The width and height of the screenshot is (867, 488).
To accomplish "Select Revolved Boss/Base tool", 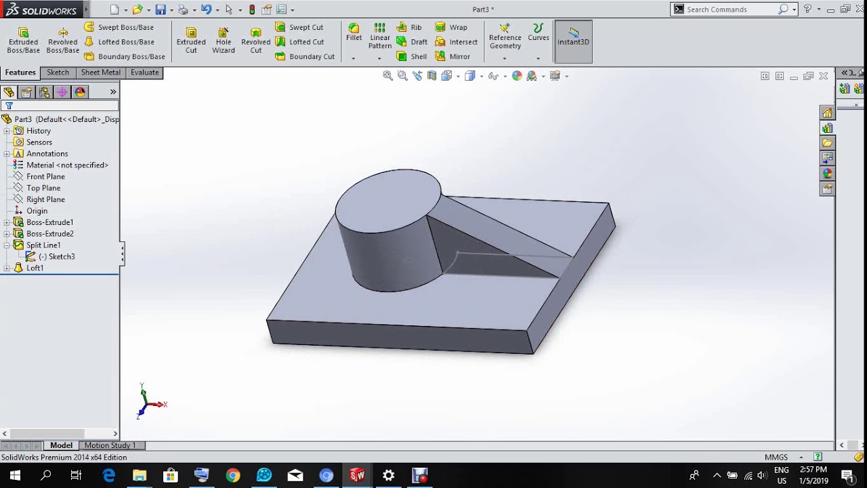I will point(62,41).
